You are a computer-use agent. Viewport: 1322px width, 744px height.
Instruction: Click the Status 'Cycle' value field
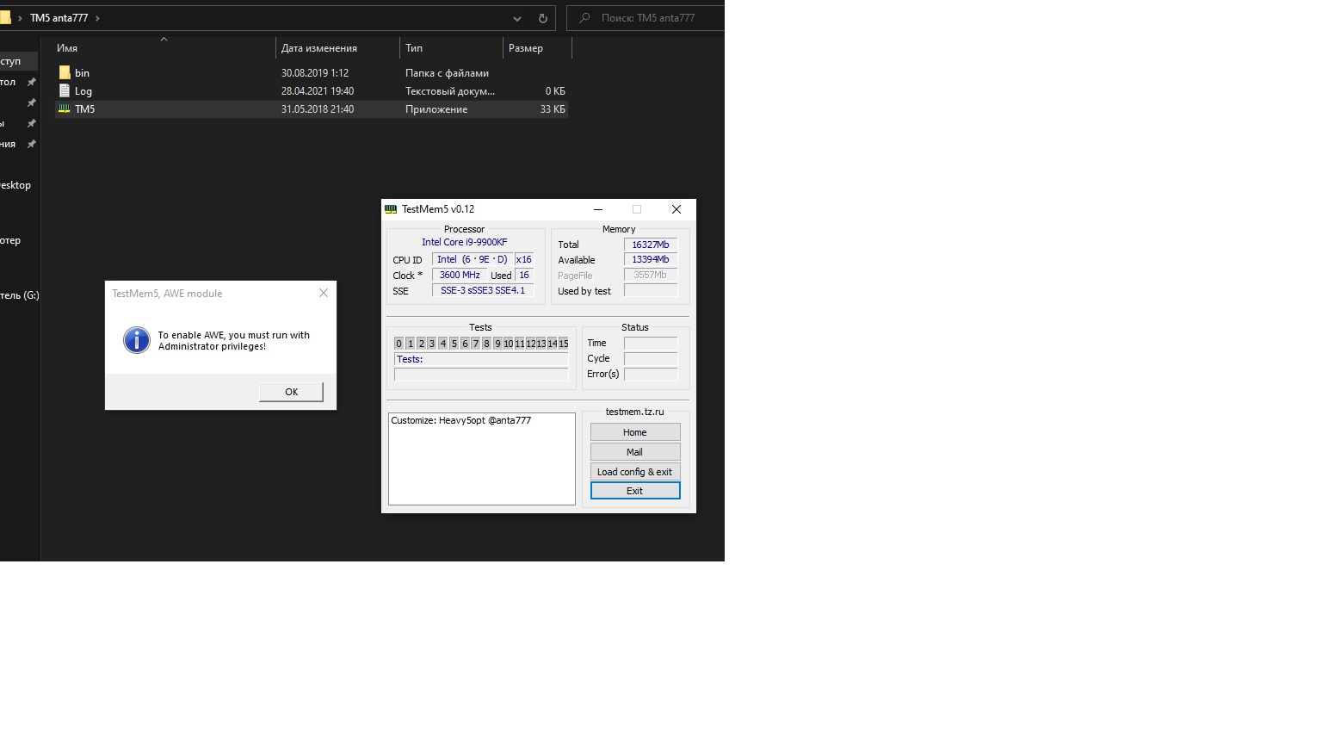tap(651, 358)
